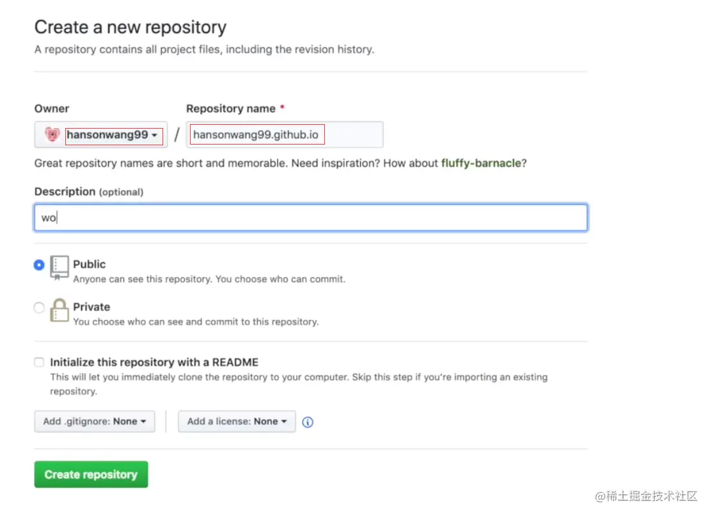Click the license info icon
This screenshot has height=517, width=712.
(308, 422)
